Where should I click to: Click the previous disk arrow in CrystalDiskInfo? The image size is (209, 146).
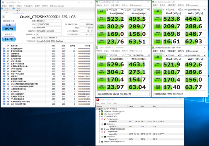(x=3, y=17)
